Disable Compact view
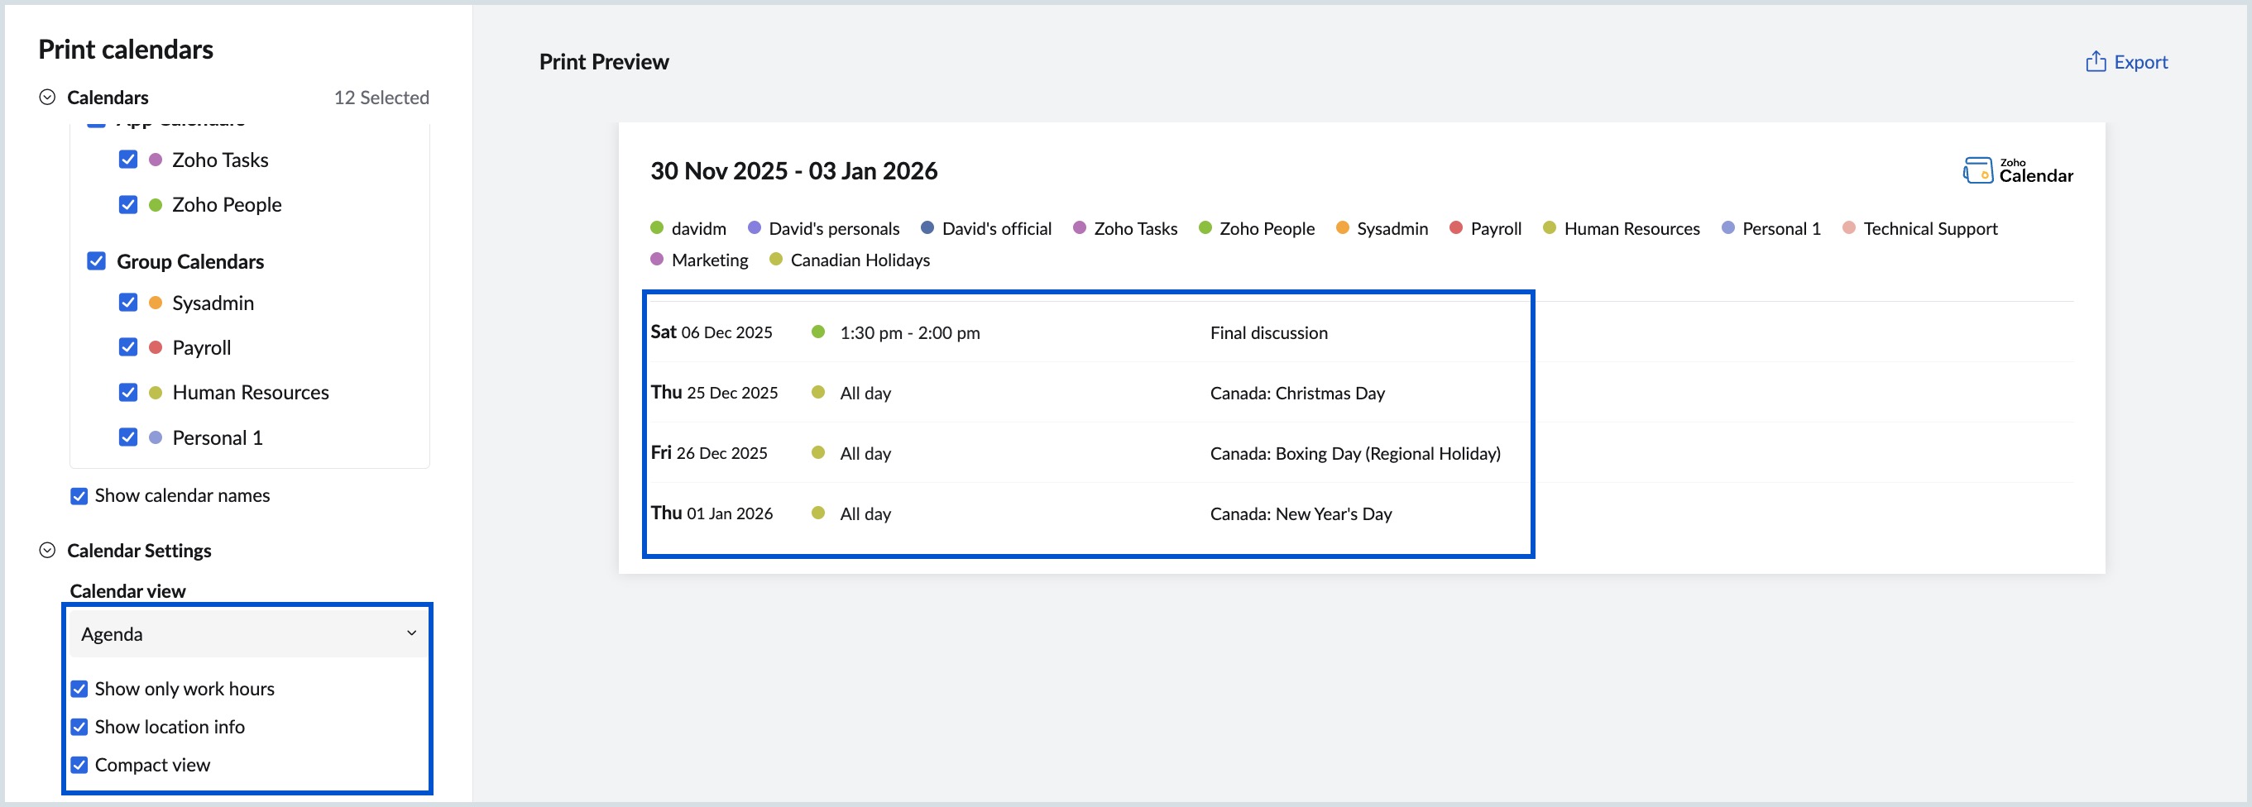Viewport: 2252px width, 807px height. pos(79,764)
